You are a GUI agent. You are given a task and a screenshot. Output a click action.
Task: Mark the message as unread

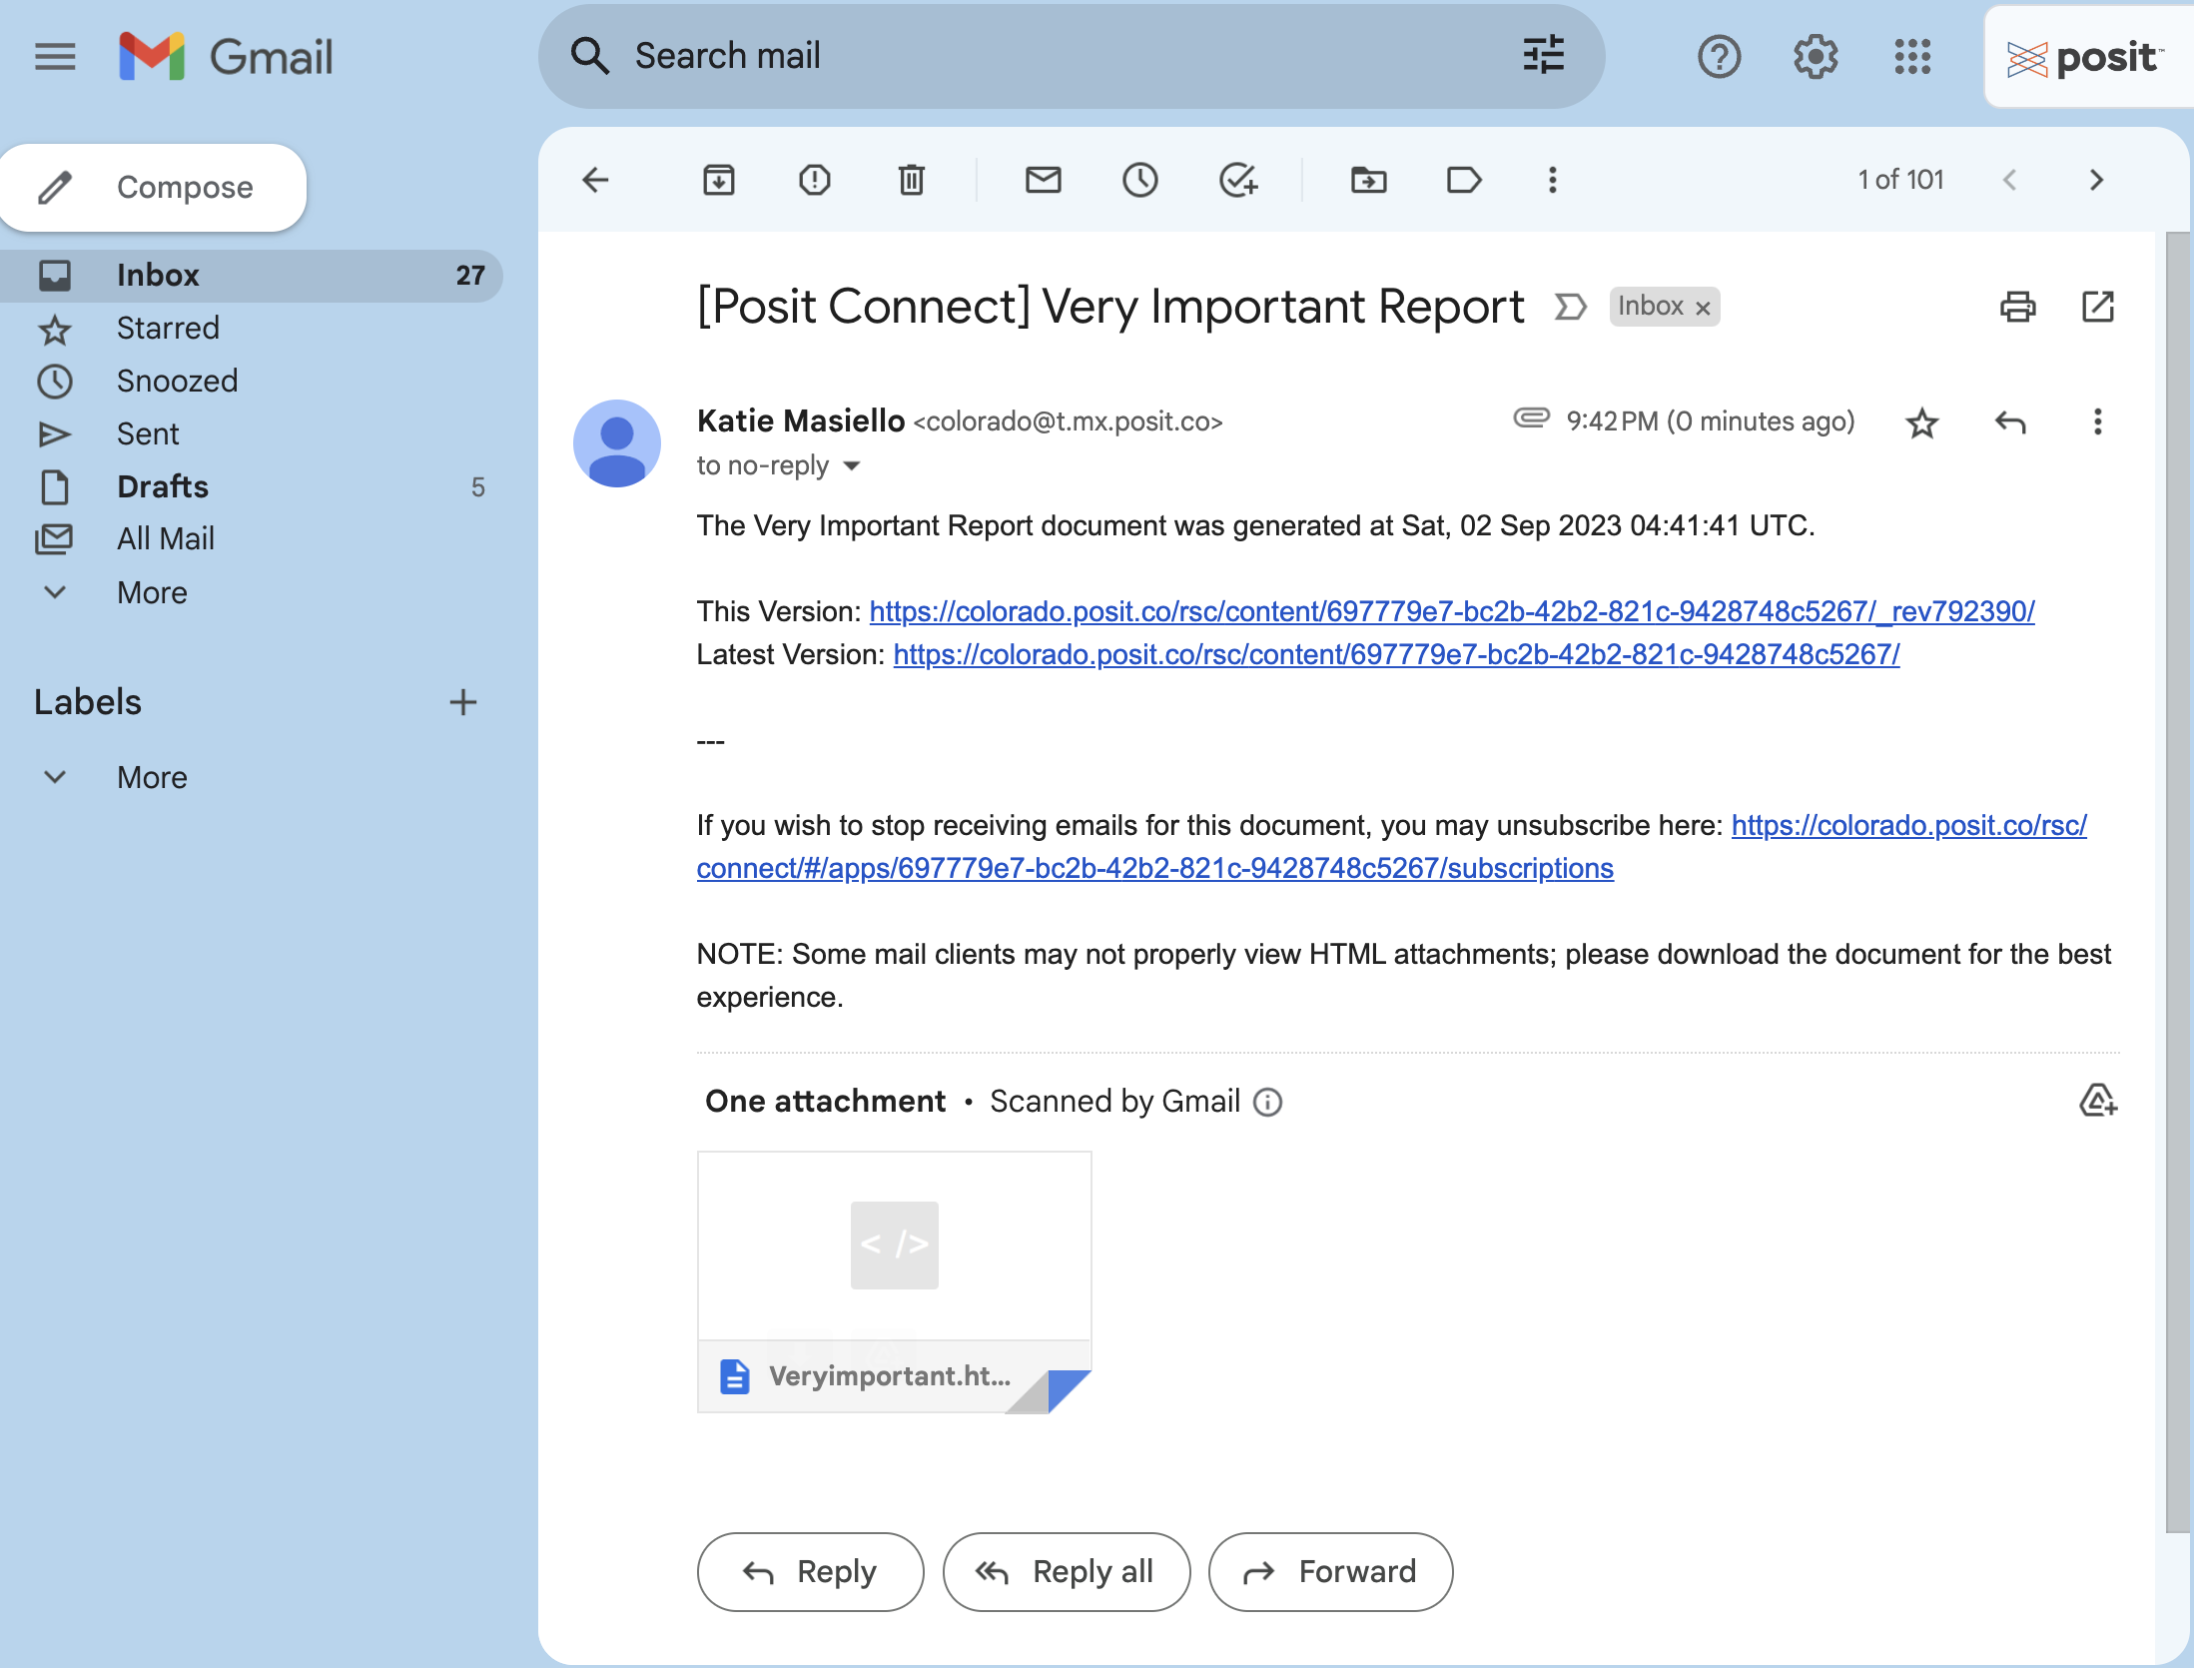(x=1043, y=180)
